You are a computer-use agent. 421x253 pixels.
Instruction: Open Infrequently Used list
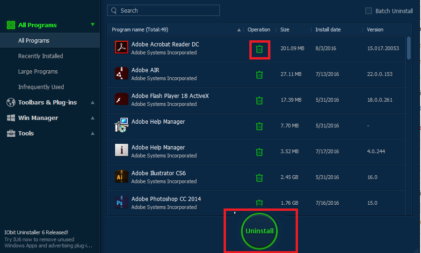(41, 87)
